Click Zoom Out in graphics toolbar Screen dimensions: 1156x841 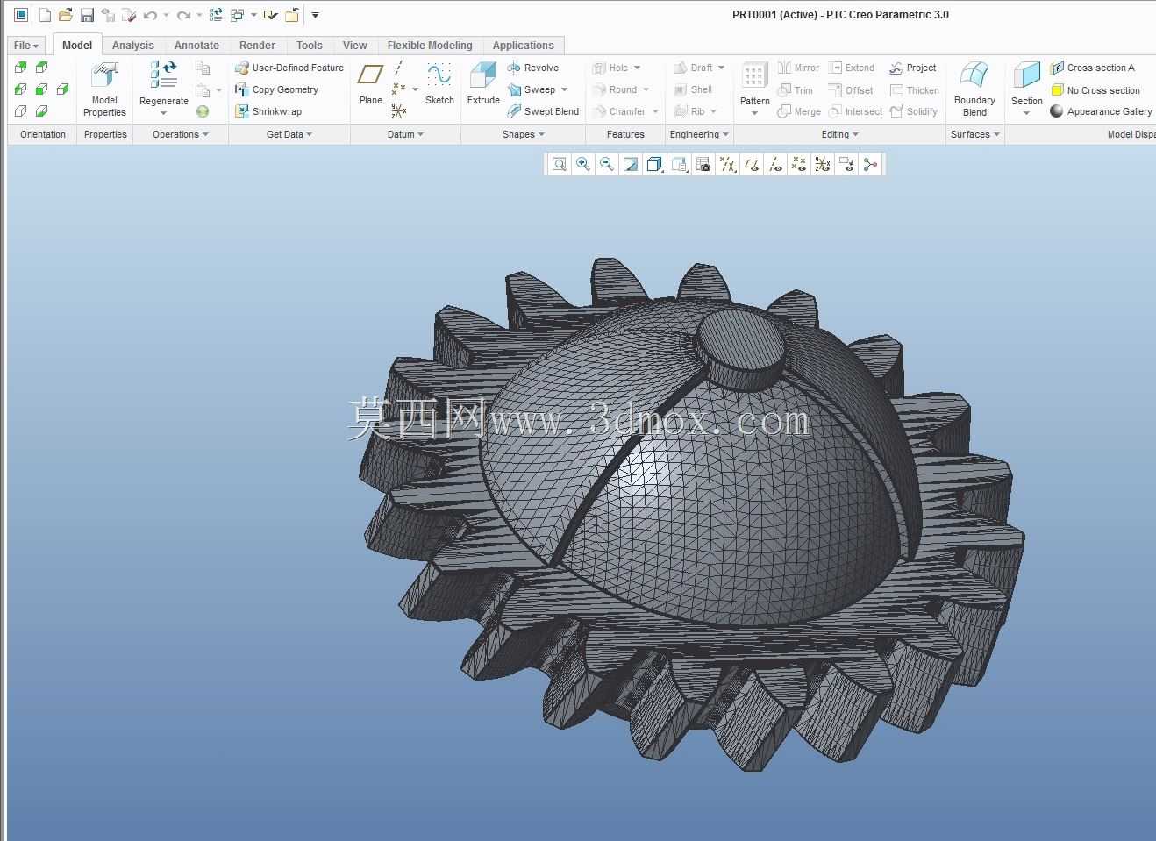[x=607, y=164]
